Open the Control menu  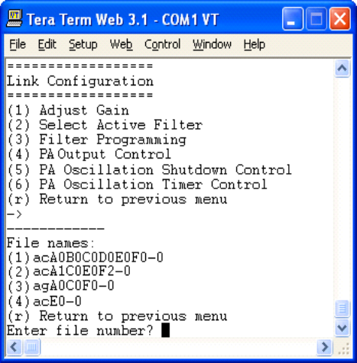[162, 44]
